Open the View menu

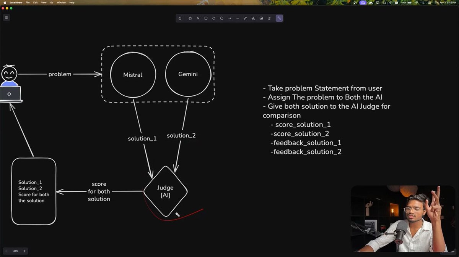pos(44,3)
